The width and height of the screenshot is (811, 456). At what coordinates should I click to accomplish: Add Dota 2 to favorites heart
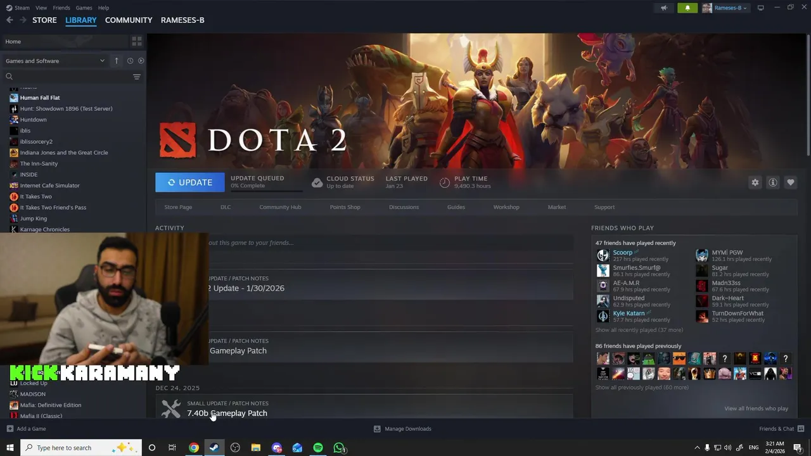pyautogui.click(x=790, y=182)
